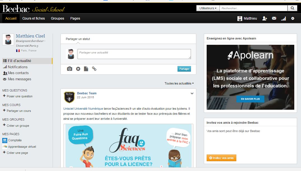Attach a photo with the camera icon
The height and width of the screenshot is (171, 301).
pyautogui.click(x=69, y=69)
